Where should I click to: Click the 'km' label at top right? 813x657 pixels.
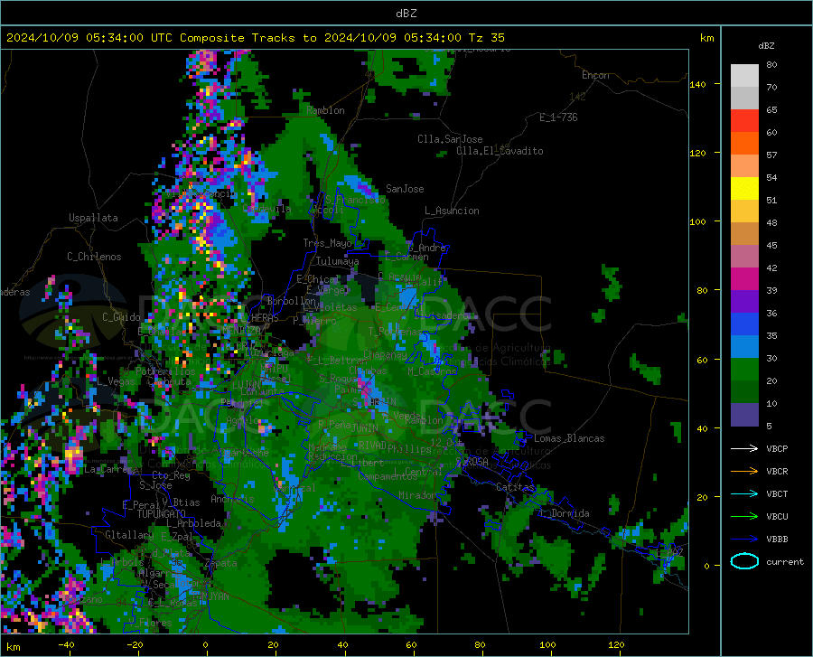(706, 38)
